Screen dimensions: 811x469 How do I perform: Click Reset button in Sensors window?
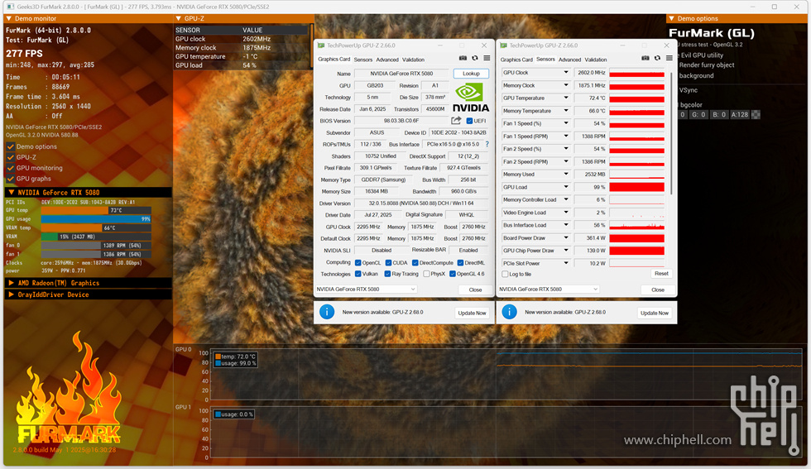tap(660, 273)
